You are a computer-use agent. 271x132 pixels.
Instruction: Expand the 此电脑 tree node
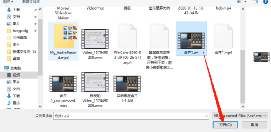pyautogui.click(x=1, y=68)
